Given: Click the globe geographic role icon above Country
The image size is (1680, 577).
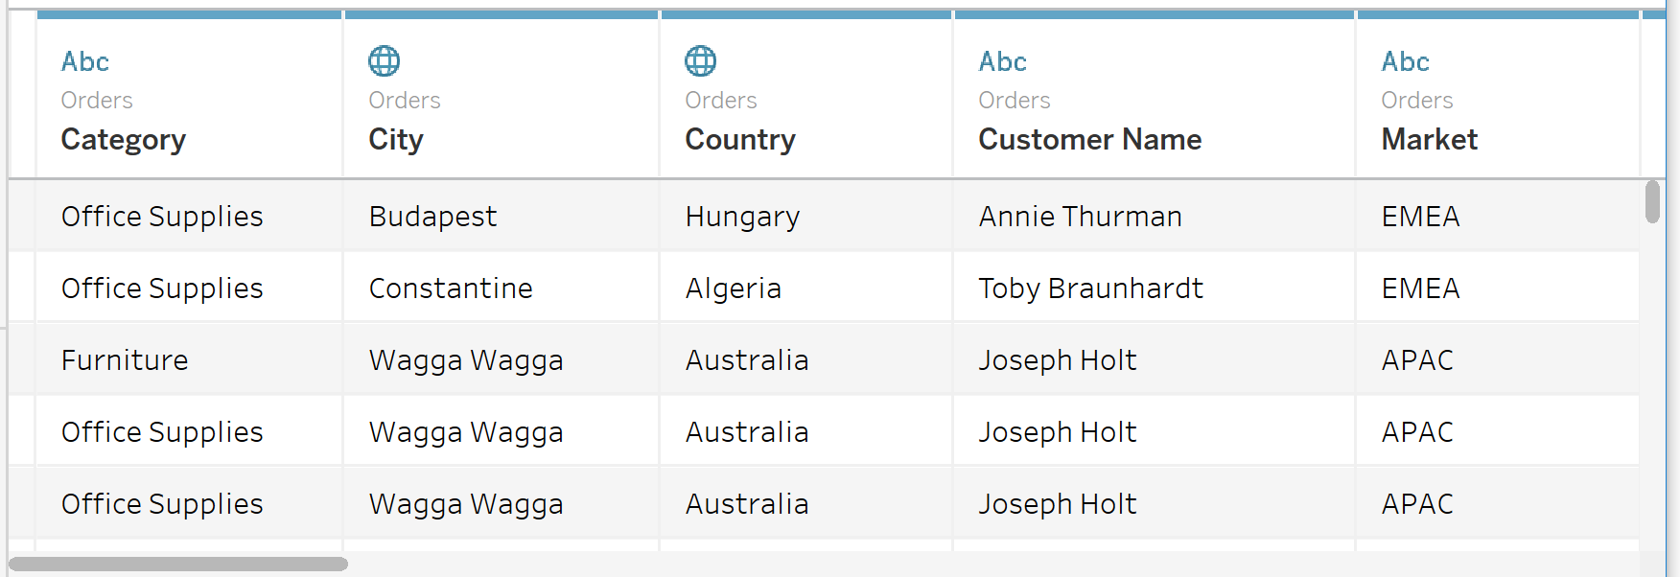Looking at the screenshot, I should pyautogui.click(x=700, y=60).
